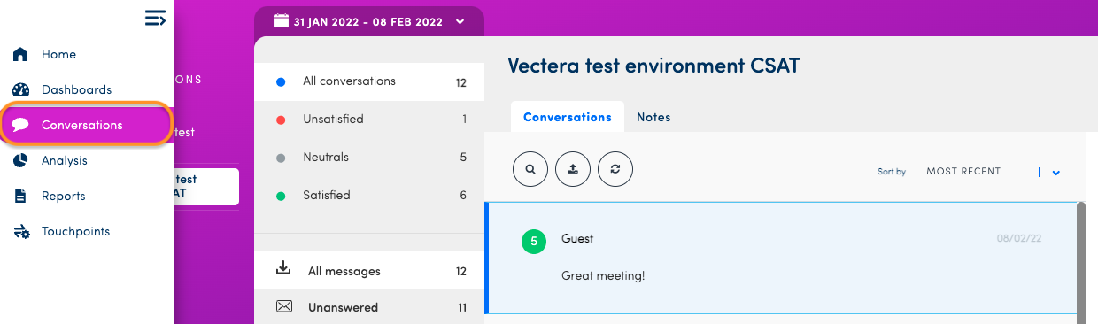Screen dimensions: 1098x324
Task: Click the Touchpoints settings icon
Action: point(21,231)
